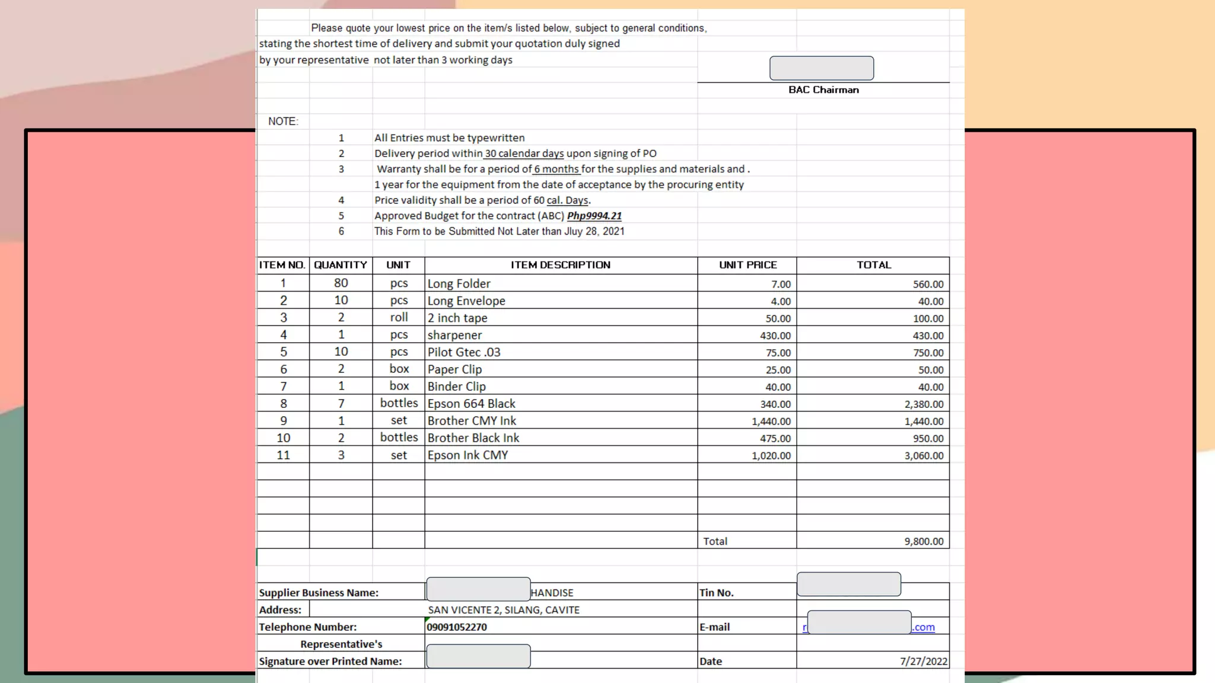Screen dimensions: 1215x683
Task: Click the email hyperlink ending in .com
Action: tap(923, 627)
